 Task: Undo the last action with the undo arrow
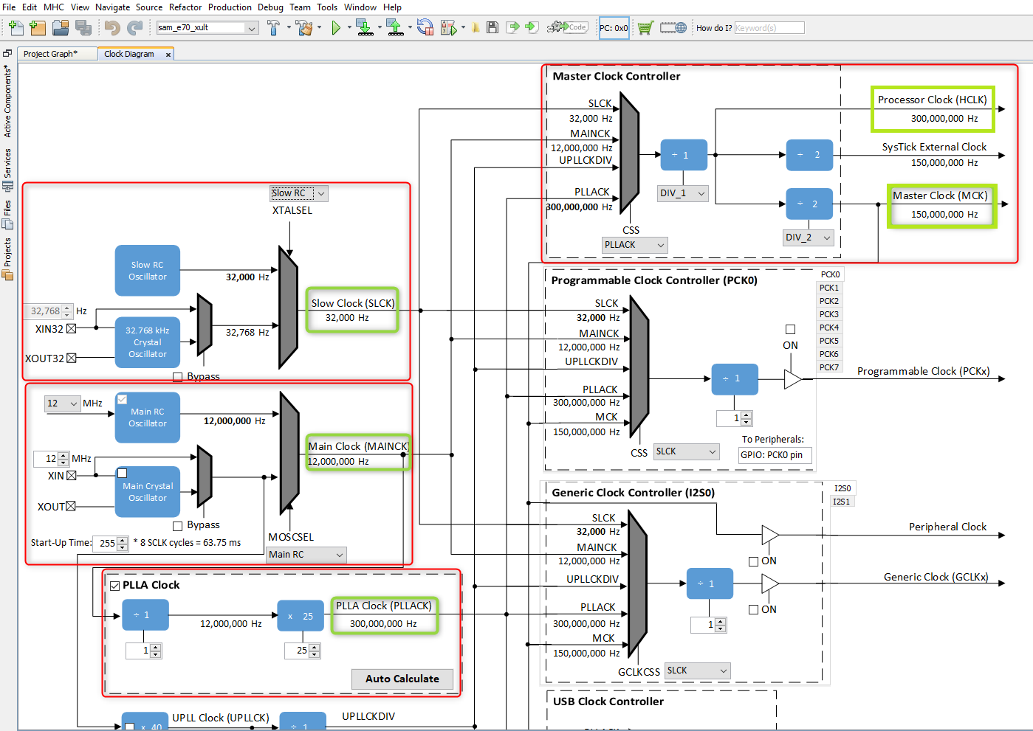pos(112,27)
